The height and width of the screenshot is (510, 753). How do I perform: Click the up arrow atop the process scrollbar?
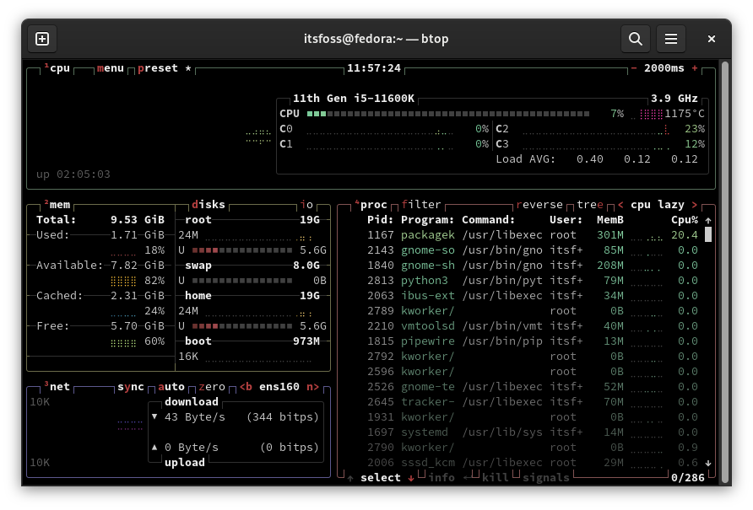(708, 220)
